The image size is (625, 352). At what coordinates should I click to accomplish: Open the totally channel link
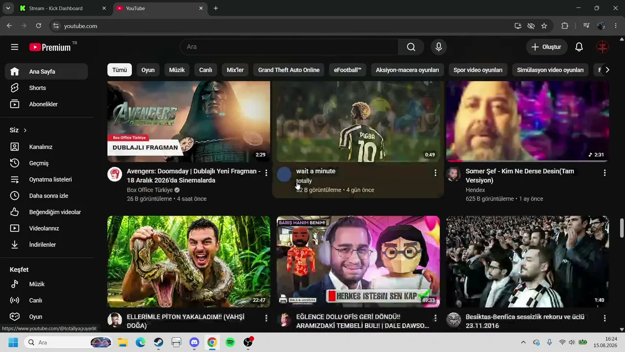pos(304,181)
